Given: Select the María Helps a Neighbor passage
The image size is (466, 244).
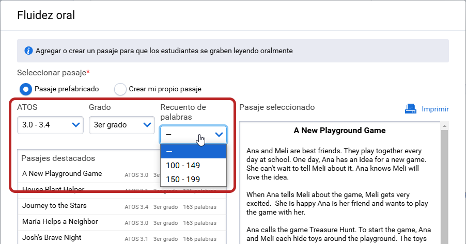Looking at the screenshot, I should (x=122, y=222).
